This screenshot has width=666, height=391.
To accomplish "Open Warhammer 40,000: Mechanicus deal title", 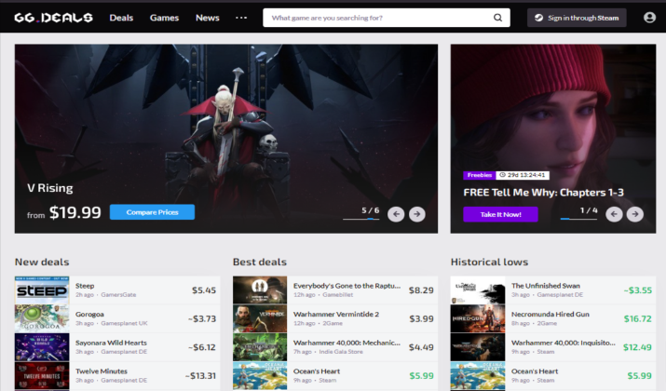I will click(347, 343).
